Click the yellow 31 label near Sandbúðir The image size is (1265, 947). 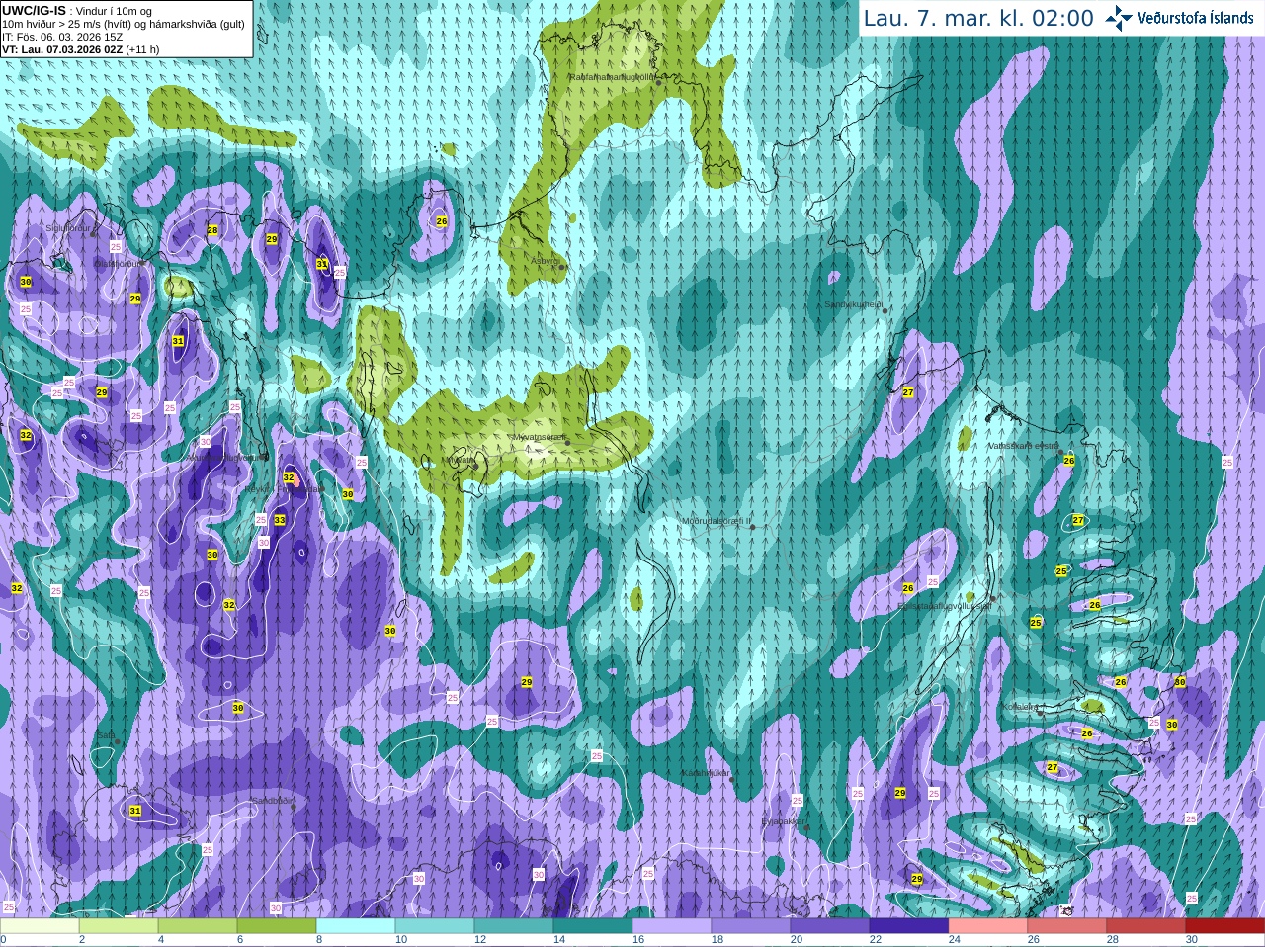[x=135, y=811]
